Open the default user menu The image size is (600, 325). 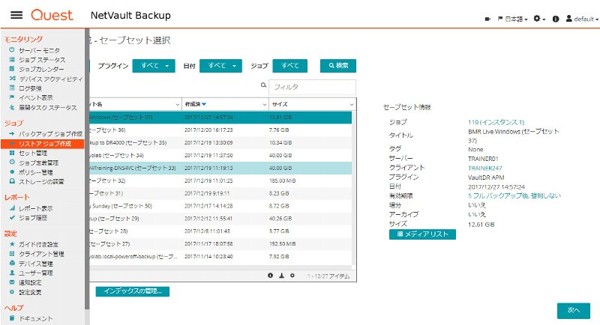click(582, 19)
